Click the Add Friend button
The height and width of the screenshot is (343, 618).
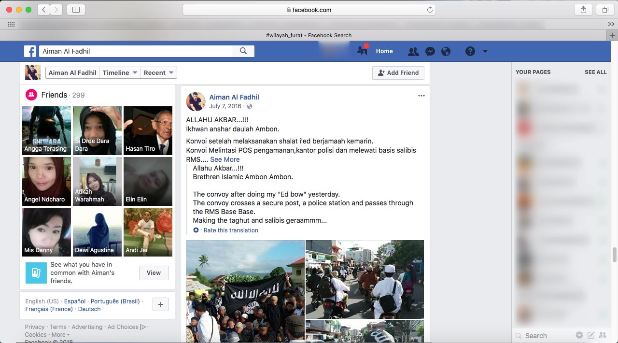click(x=398, y=73)
